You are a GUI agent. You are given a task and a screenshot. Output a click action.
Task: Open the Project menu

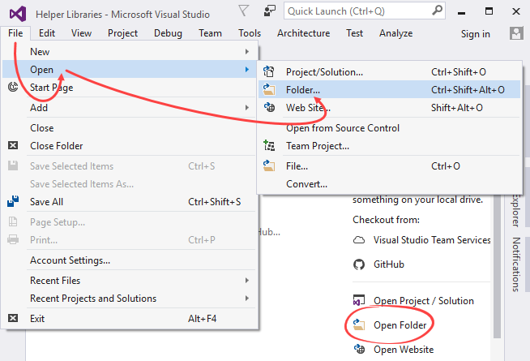(122, 33)
